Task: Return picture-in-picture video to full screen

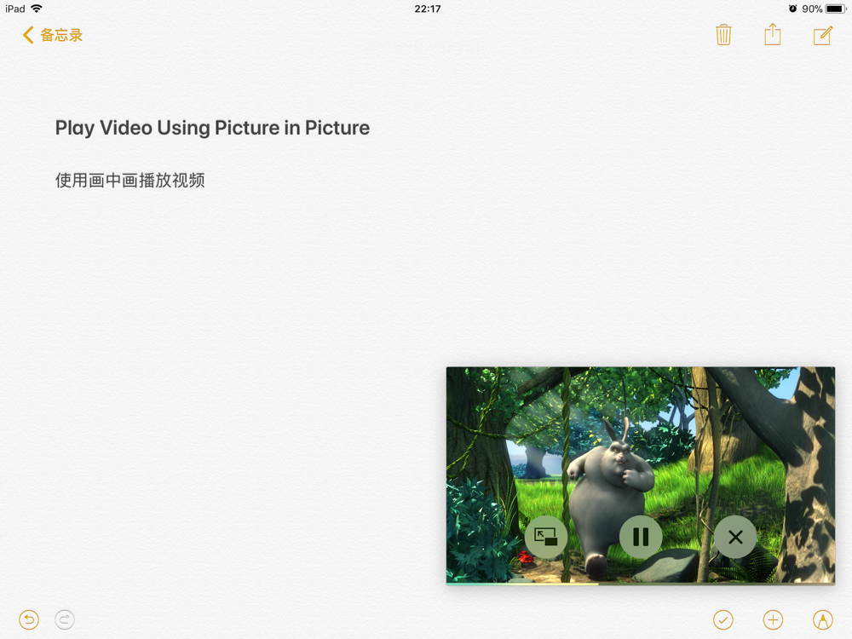Action: coord(546,537)
